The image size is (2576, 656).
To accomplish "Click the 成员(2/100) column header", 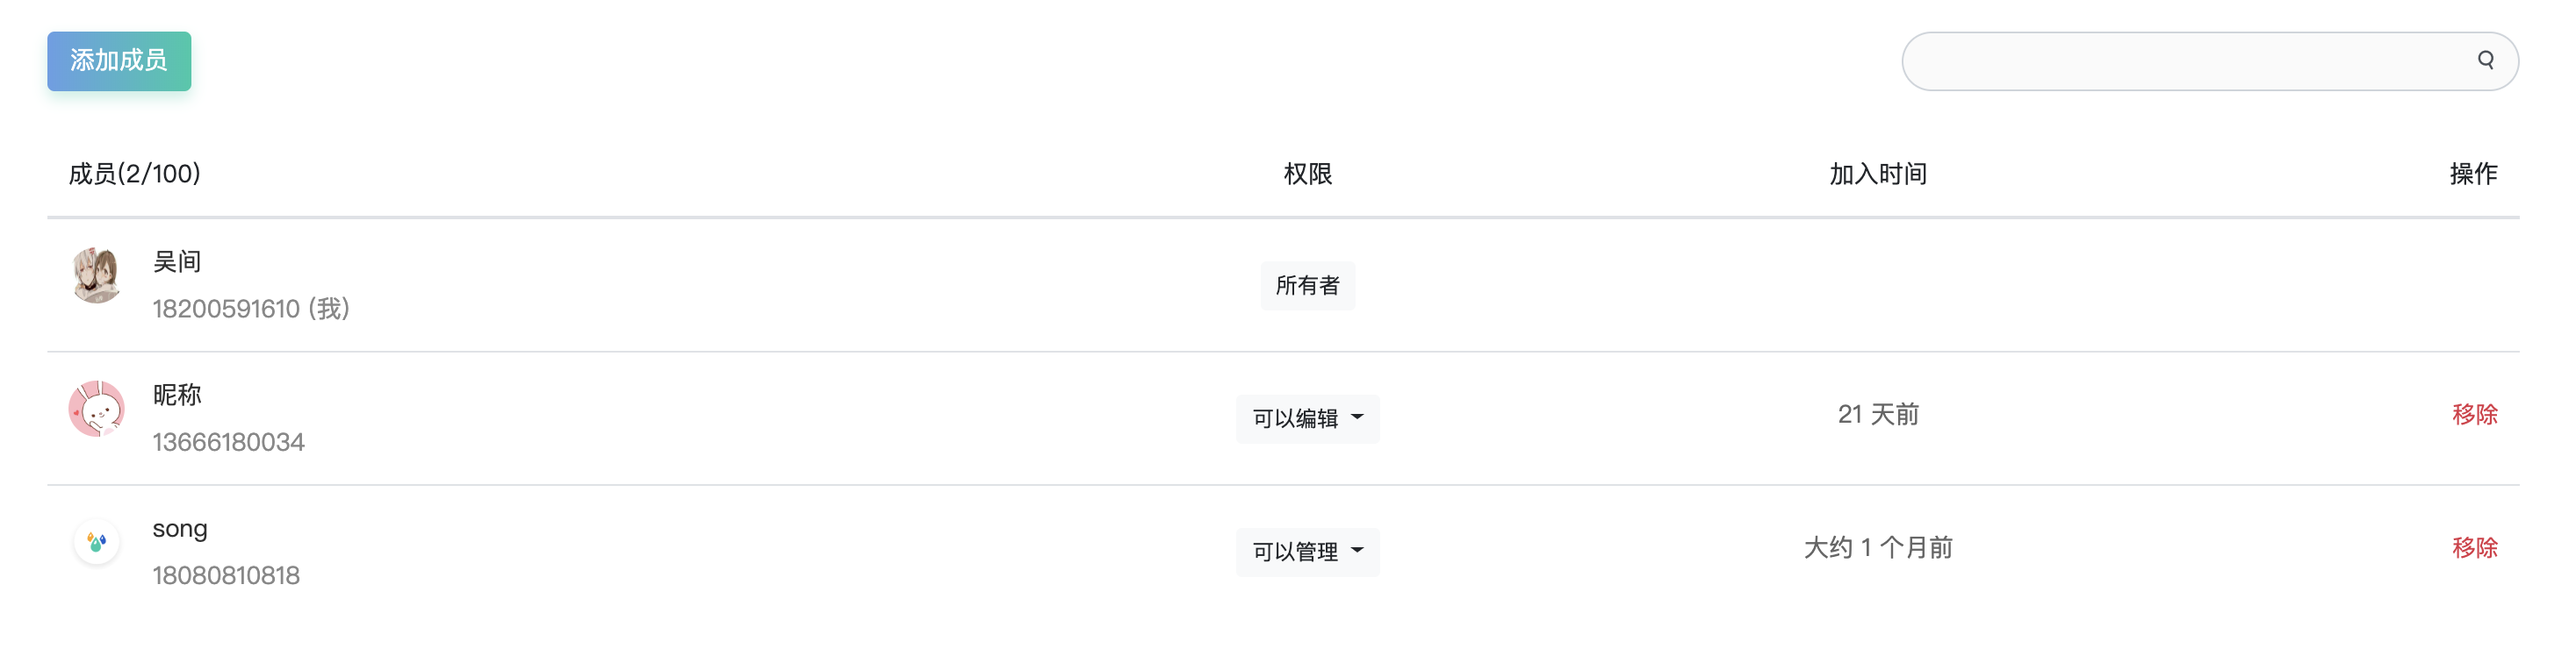I will [x=134, y=174].
